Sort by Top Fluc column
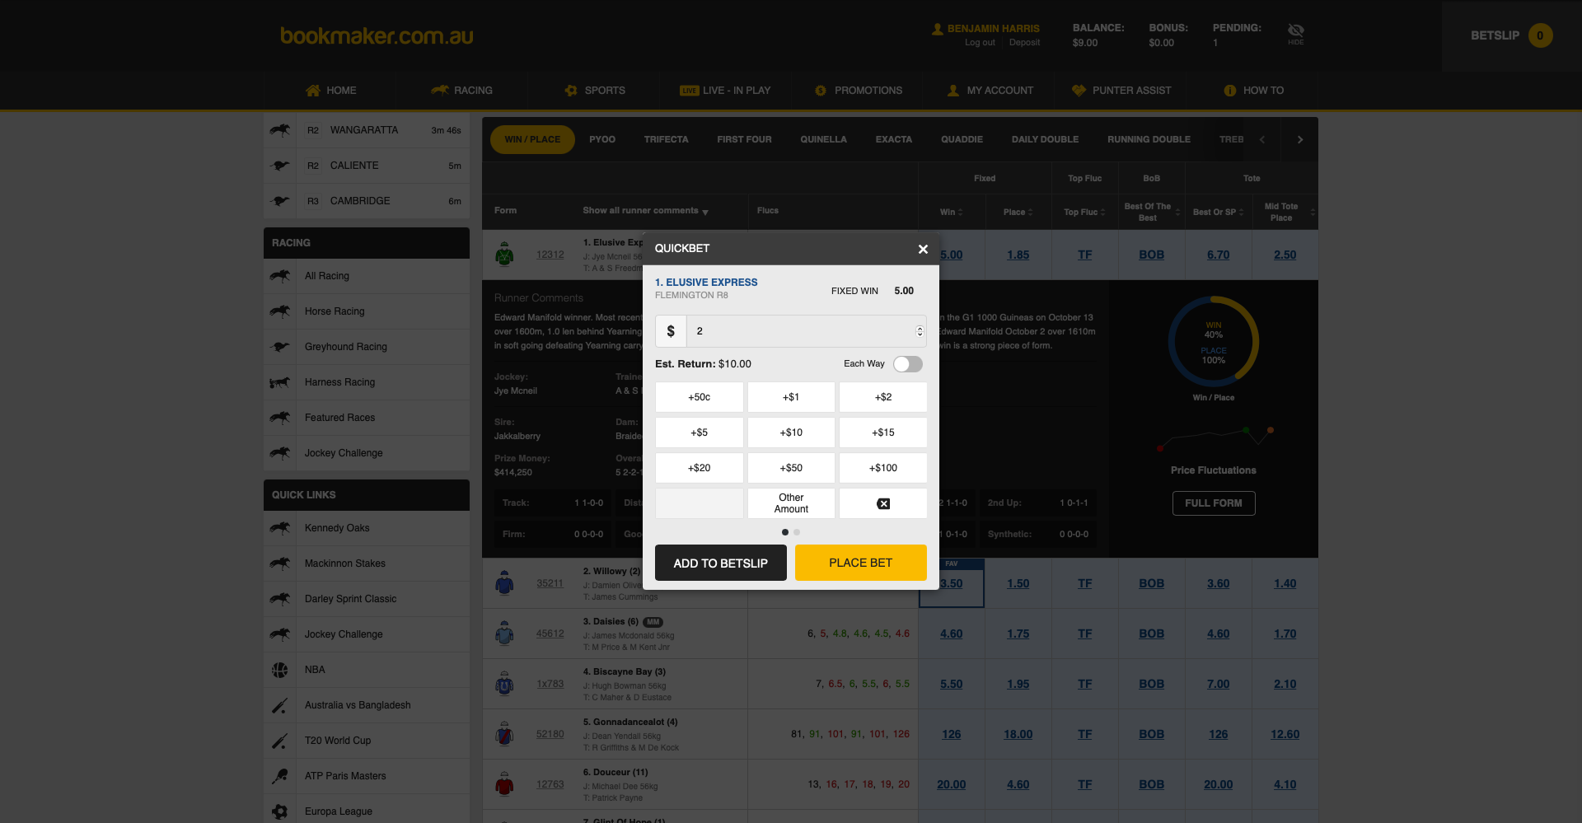 [x=1084, y=212]
